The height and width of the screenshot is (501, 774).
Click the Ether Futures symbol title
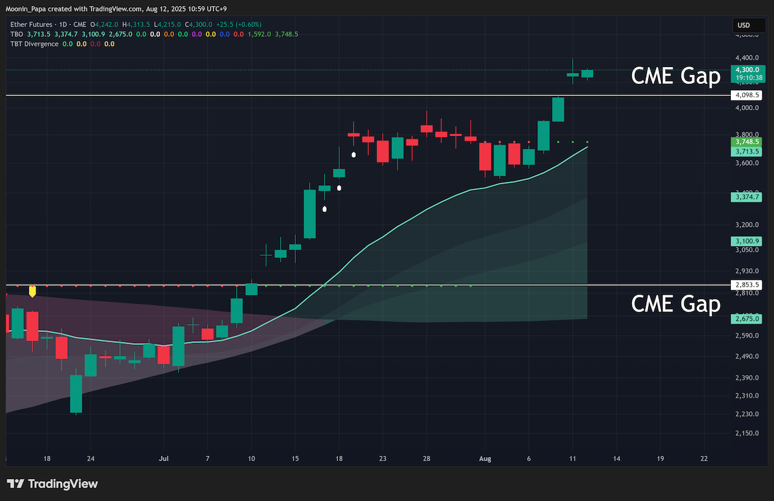35,25
